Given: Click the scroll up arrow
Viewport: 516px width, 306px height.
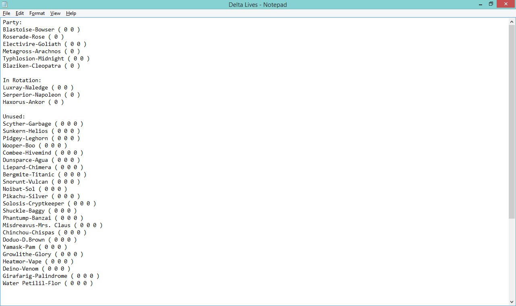Looking at the screenshot, I should [x=512, y=22].
